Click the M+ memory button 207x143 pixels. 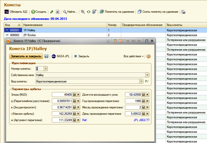tap(134, 41)
